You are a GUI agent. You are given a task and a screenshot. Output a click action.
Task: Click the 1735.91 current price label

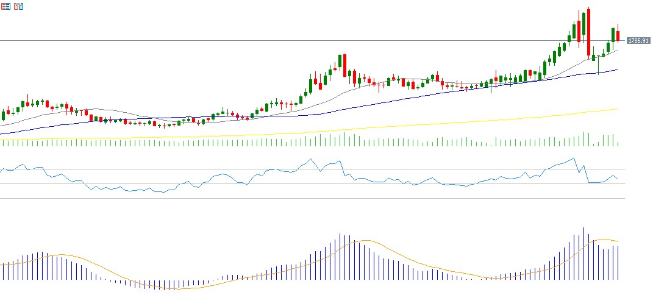pyautogui.click(x=637, y=40)
